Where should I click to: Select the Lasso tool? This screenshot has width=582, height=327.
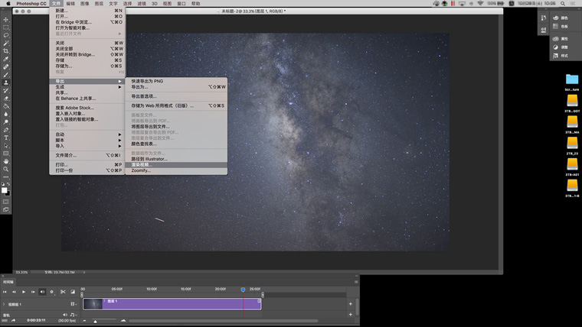(6, 35)
